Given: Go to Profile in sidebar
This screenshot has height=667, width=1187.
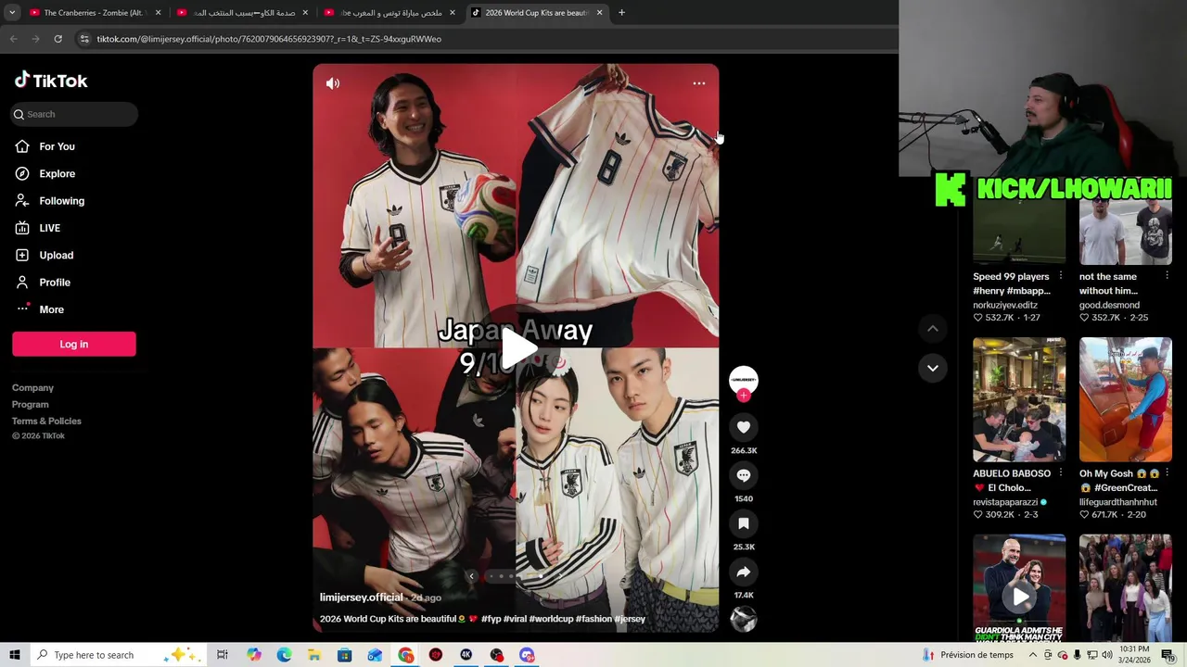Looking at the screenshot, I should click(x=55, y=283).
